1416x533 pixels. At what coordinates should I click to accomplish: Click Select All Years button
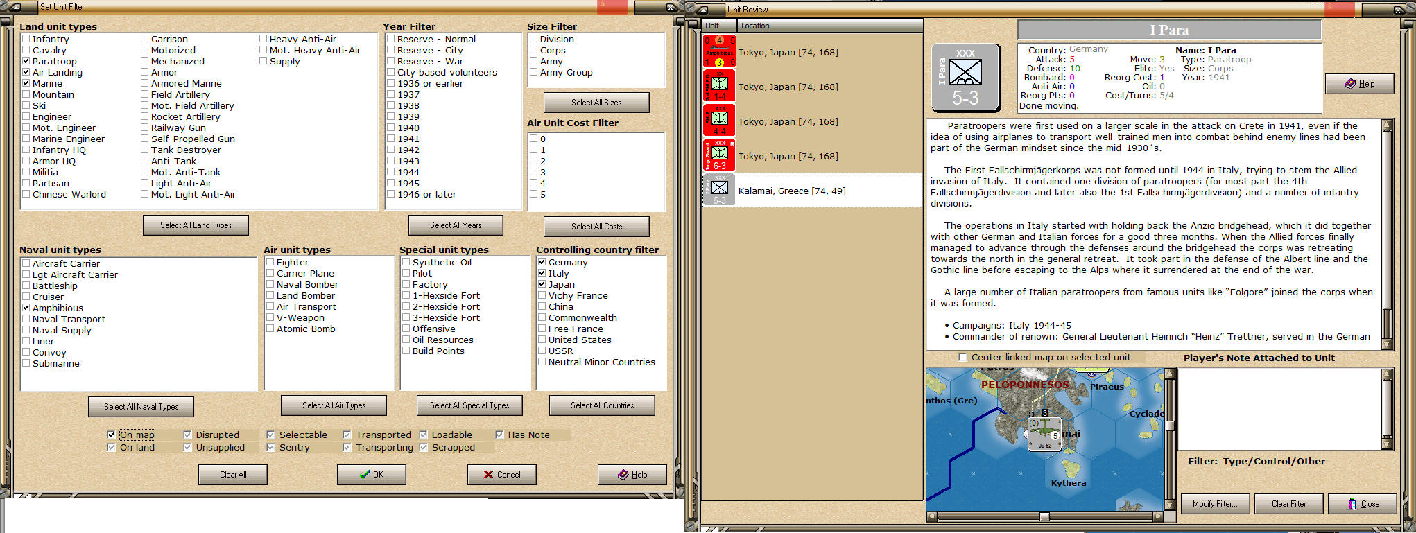(456, 225)
